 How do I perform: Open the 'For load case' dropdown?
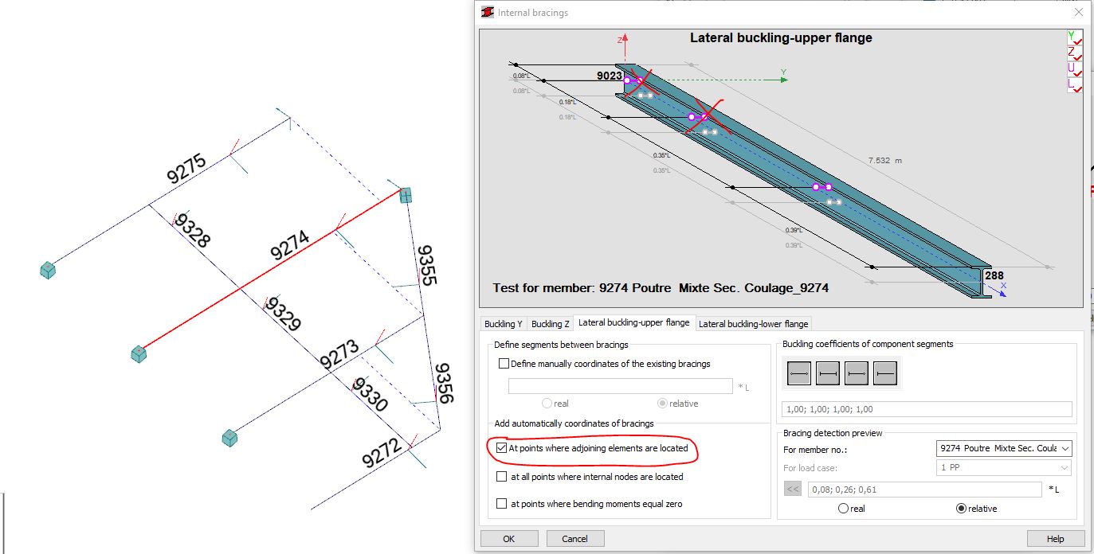[x=1066, y=467]
